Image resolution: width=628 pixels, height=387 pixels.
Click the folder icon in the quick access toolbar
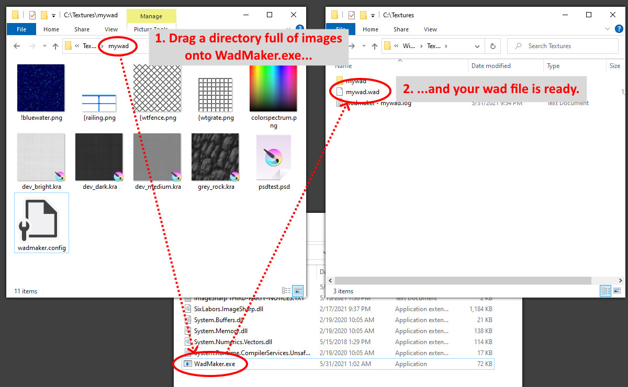15,15
